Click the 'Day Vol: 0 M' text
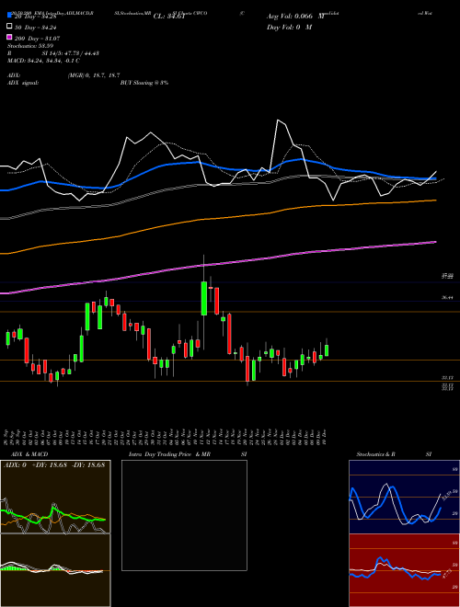Viewport: 460px width, 607px height. click(289, 27)
